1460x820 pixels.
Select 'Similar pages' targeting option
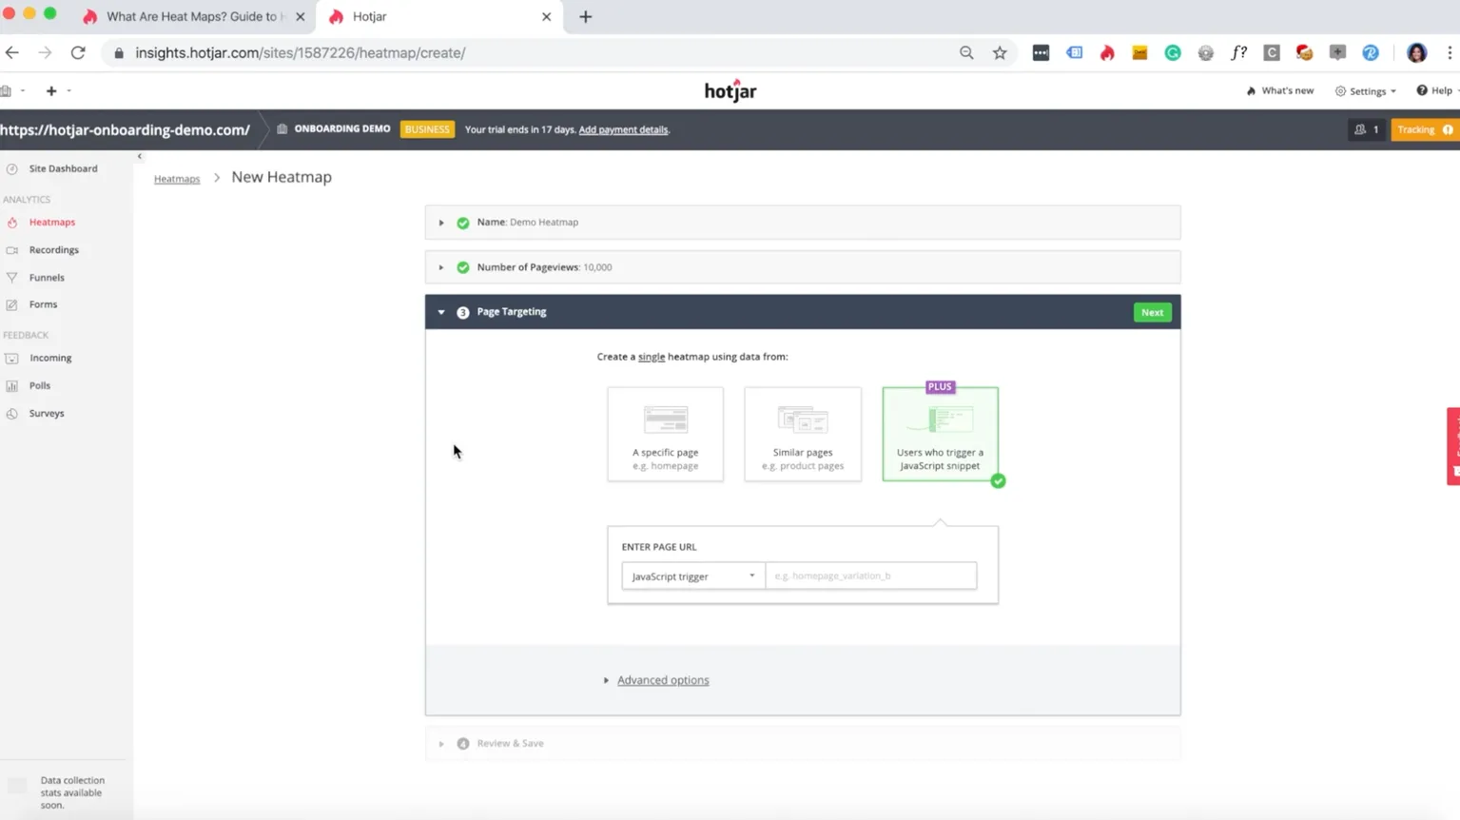tap(802, 434)
